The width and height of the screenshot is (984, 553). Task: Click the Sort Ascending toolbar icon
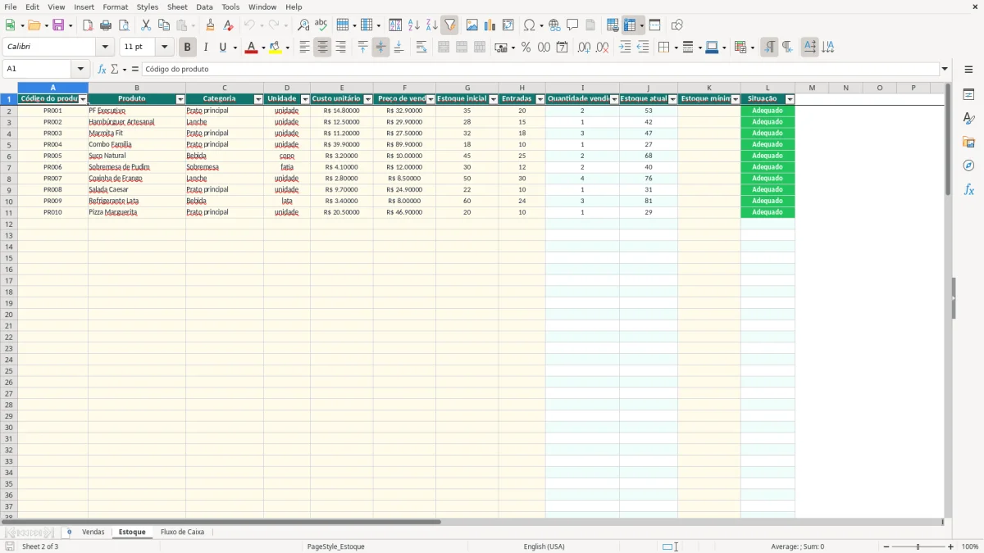(x=413, y=25)
